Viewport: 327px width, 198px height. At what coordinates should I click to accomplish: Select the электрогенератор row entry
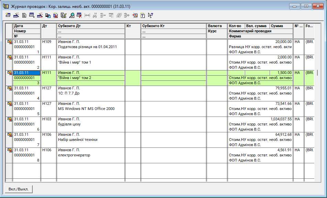[x=74, y=155]
